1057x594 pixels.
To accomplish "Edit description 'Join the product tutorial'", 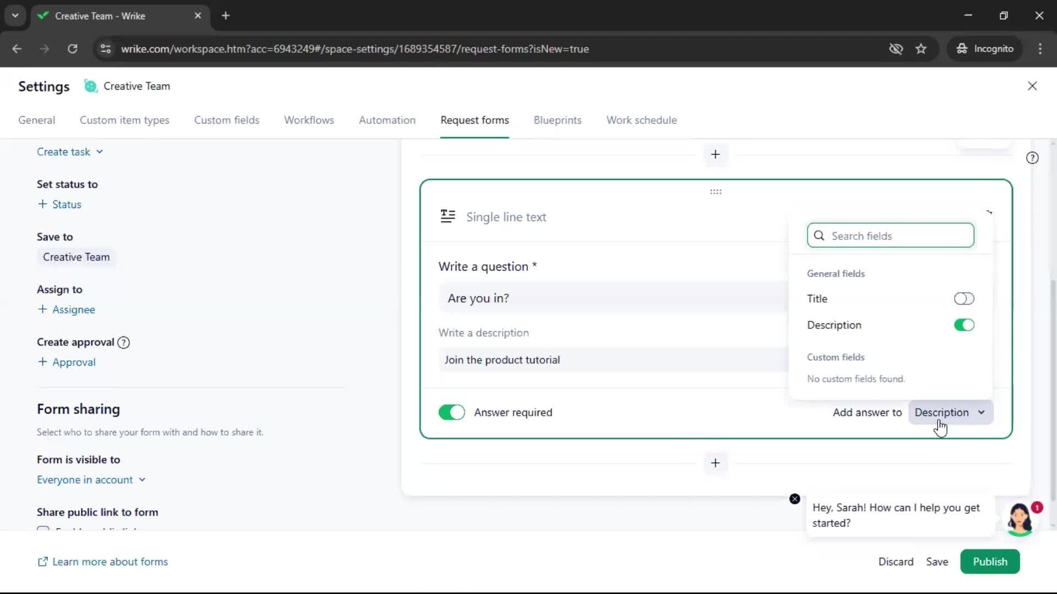I will (x=613, y=360).
